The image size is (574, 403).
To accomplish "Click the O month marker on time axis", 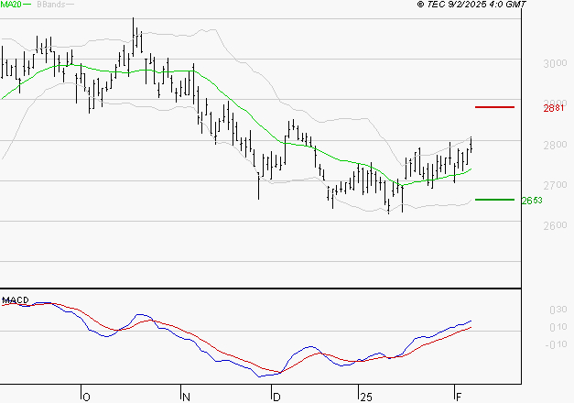I will point(86,398).
